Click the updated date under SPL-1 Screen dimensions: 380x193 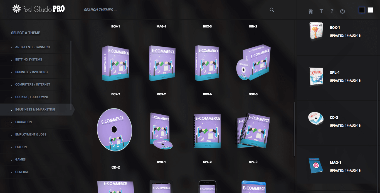pyautogui.click(x=345, y=81)
